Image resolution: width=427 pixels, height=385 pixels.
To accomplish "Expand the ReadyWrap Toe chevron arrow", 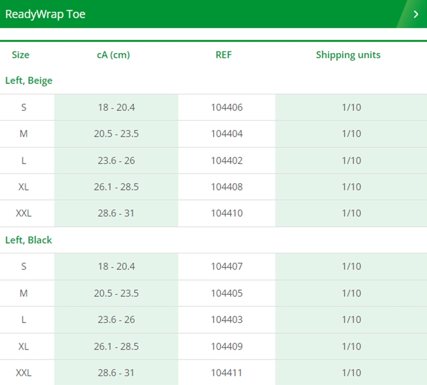I will 416,14.
